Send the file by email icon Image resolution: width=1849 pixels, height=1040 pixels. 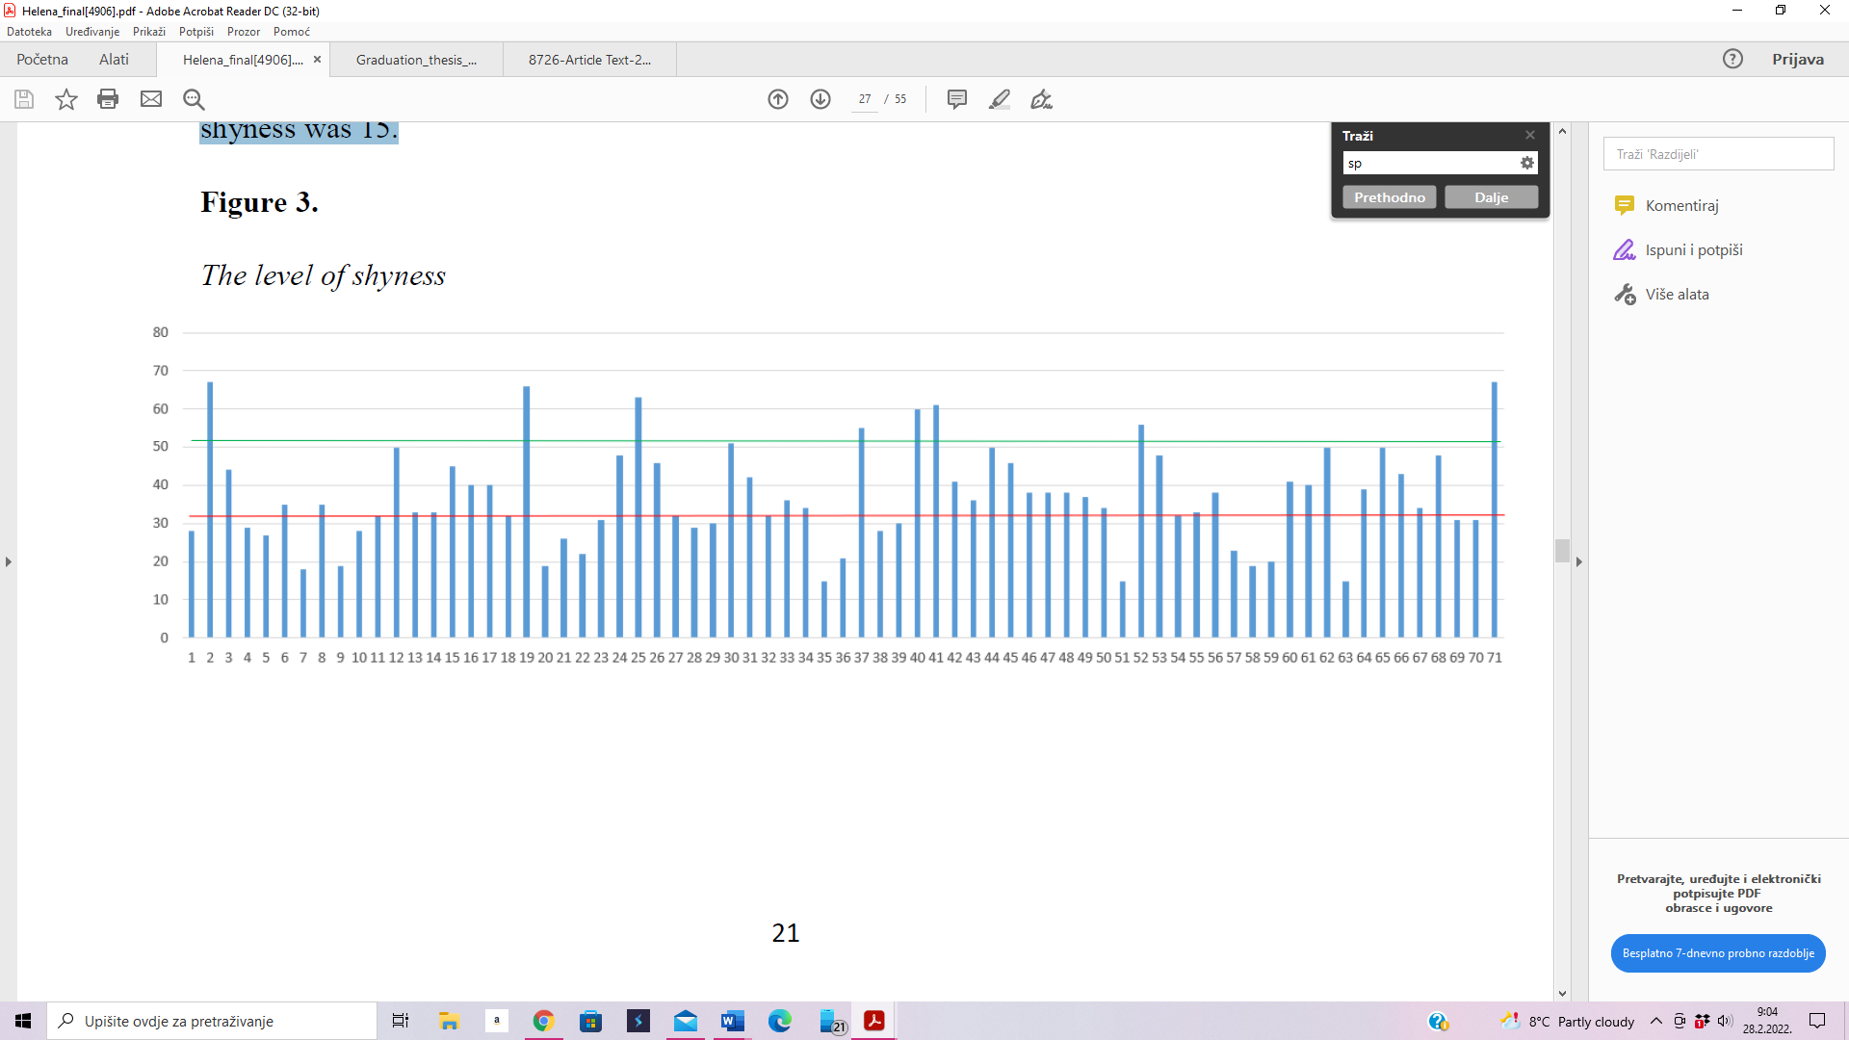coord(151,99)
